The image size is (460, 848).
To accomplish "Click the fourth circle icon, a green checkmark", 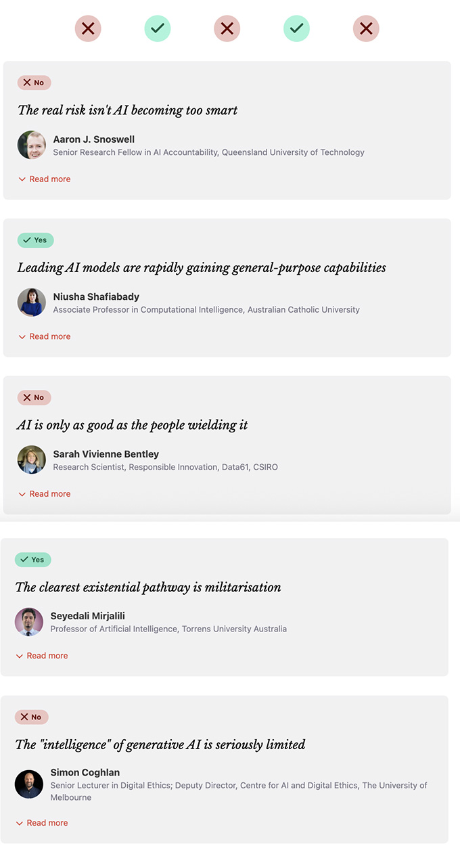I will [296, 29].
